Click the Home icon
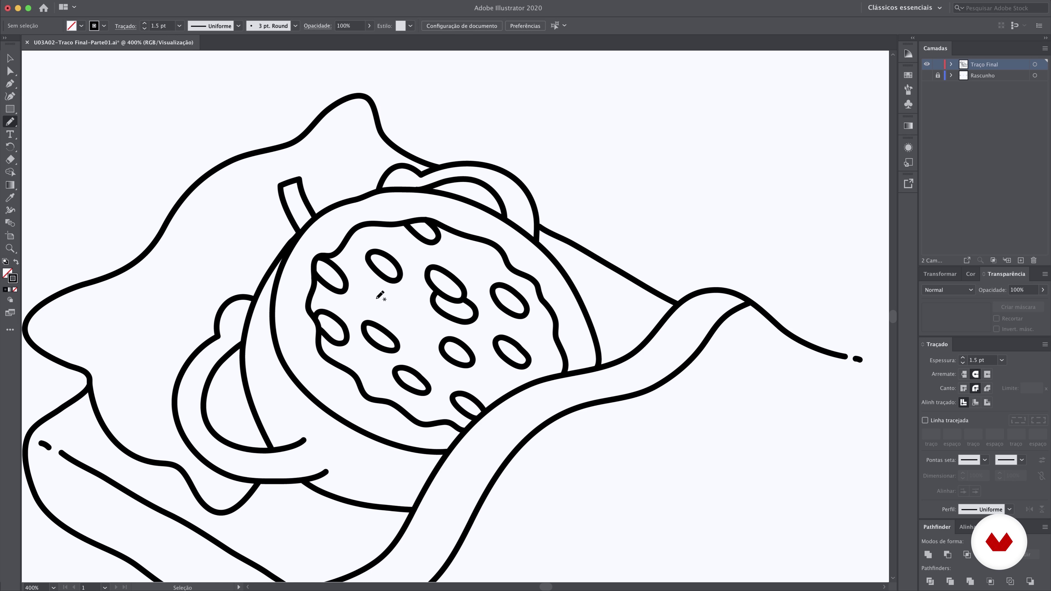Screen dimensions: 1051x591 43,8
